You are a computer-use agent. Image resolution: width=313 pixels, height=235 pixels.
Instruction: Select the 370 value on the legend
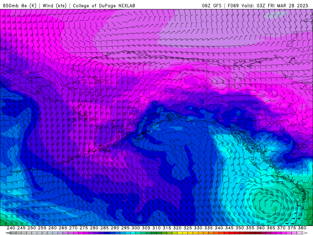pyautogui.click(x=281, y=228)
